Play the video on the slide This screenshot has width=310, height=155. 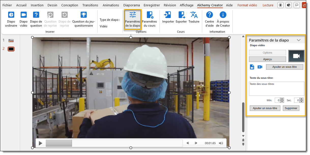pos(40,143)
